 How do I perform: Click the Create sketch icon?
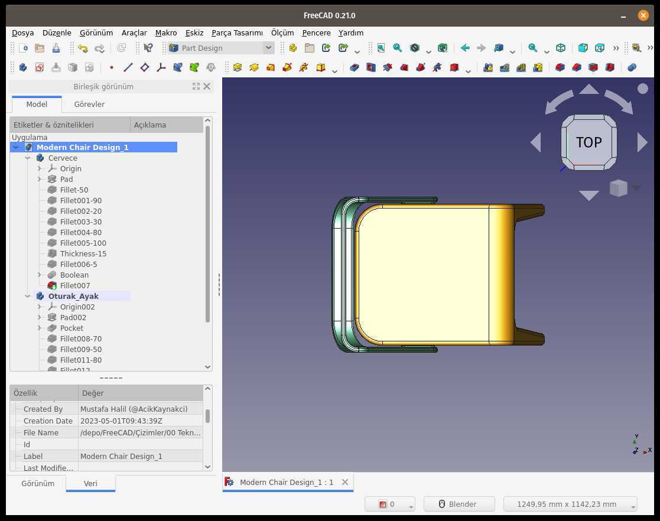coord(40,67)
